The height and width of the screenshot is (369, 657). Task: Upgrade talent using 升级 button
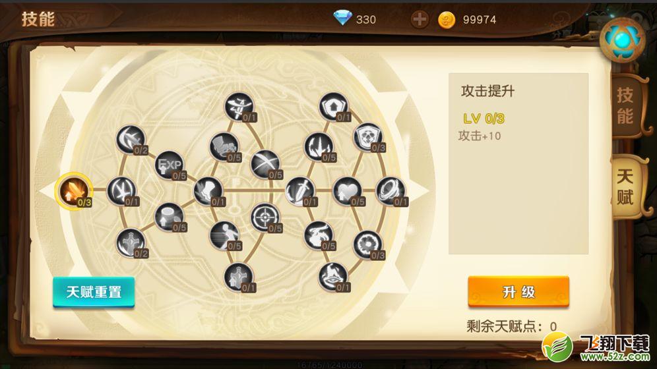(518, 292)
